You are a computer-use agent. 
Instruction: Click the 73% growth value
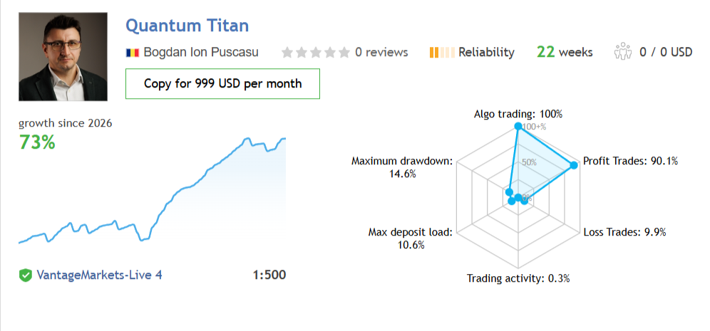36,142
